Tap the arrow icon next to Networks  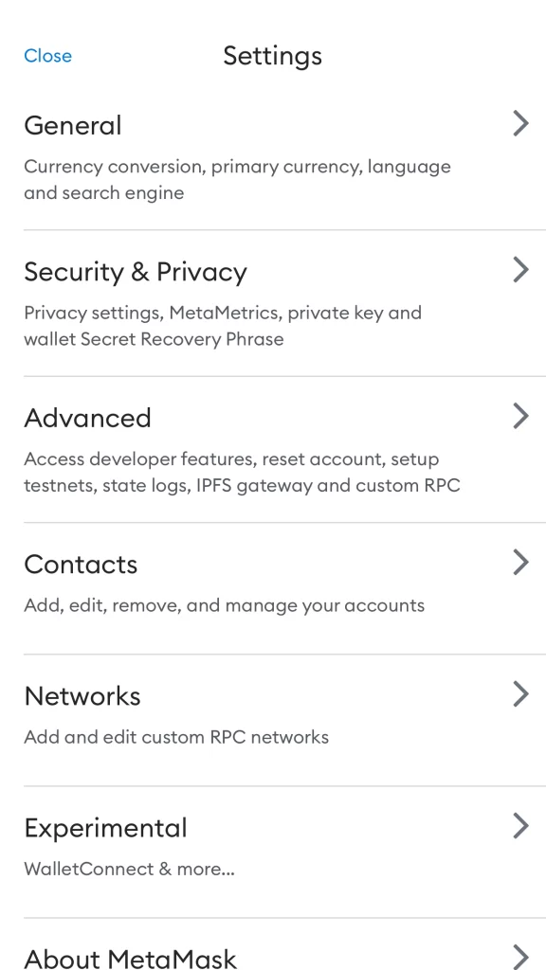[x=521, y=694]
